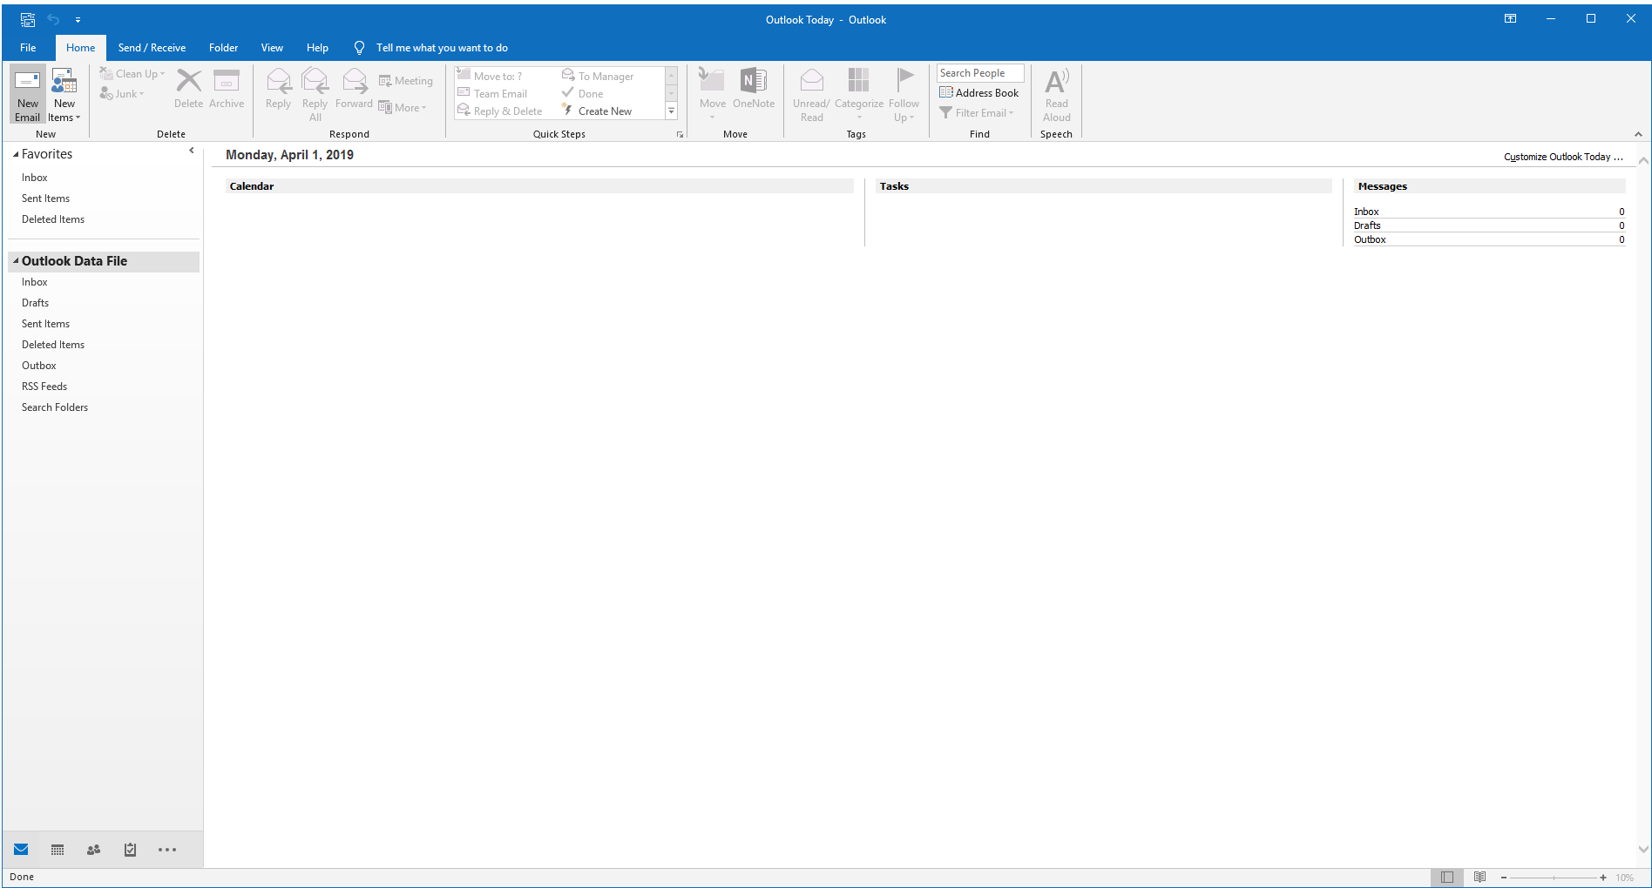Create a New Email
The image size is (1652, 888).
point(27,93)
